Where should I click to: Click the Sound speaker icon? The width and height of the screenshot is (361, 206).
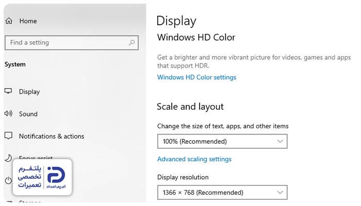pyautogui.click(x=8, y=113)
